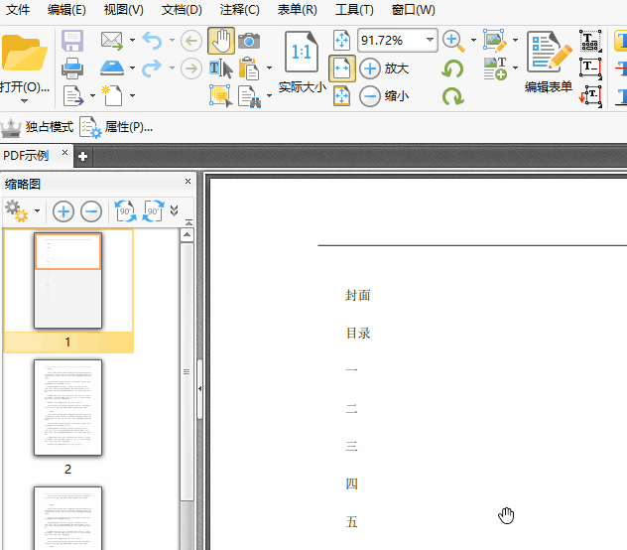The width and height of the screenshot is (627, 550).
Task: Open the 工具(T) menu
Action: point(354,9)
